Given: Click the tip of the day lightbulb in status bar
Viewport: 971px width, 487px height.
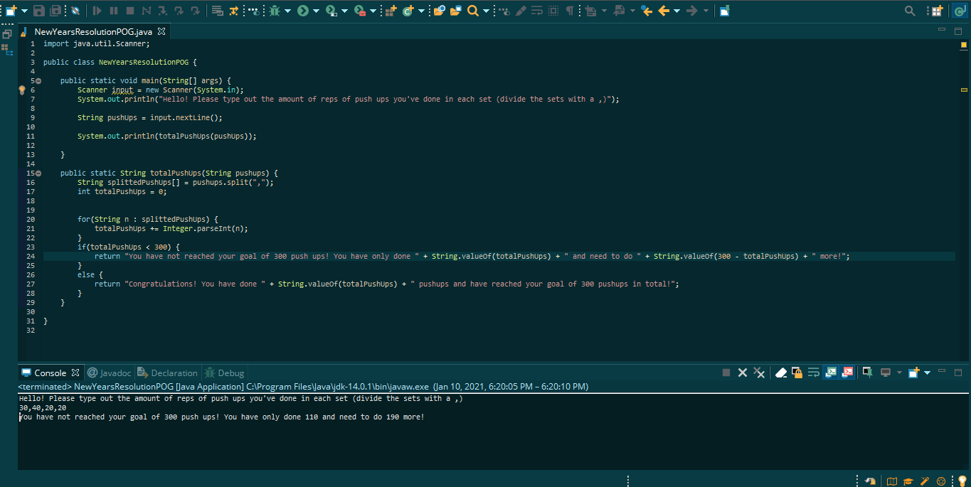Looking at the screenshot, I should (962, 481).
